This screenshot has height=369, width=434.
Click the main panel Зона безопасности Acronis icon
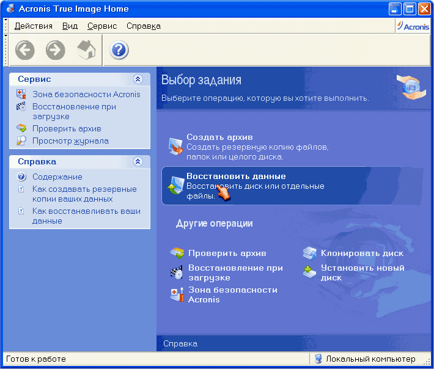(177, 294)
